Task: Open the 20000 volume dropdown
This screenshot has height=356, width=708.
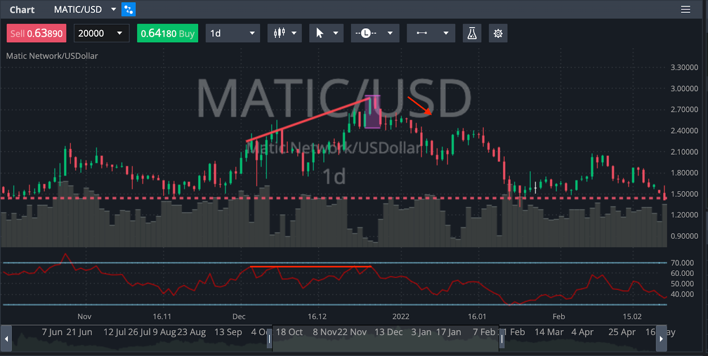Action: 101,33
